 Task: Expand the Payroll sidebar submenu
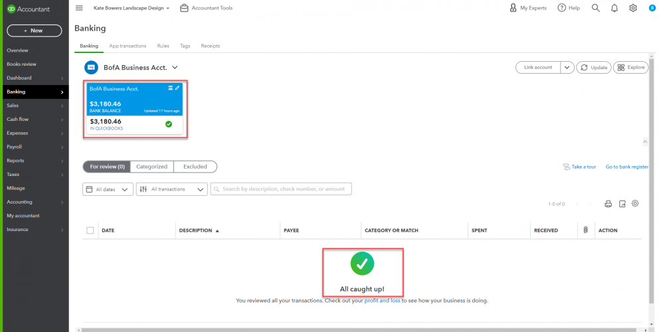coord(62,147)
